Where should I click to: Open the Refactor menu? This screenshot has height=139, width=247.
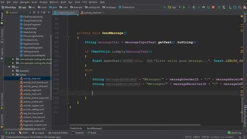click(54, 2)
